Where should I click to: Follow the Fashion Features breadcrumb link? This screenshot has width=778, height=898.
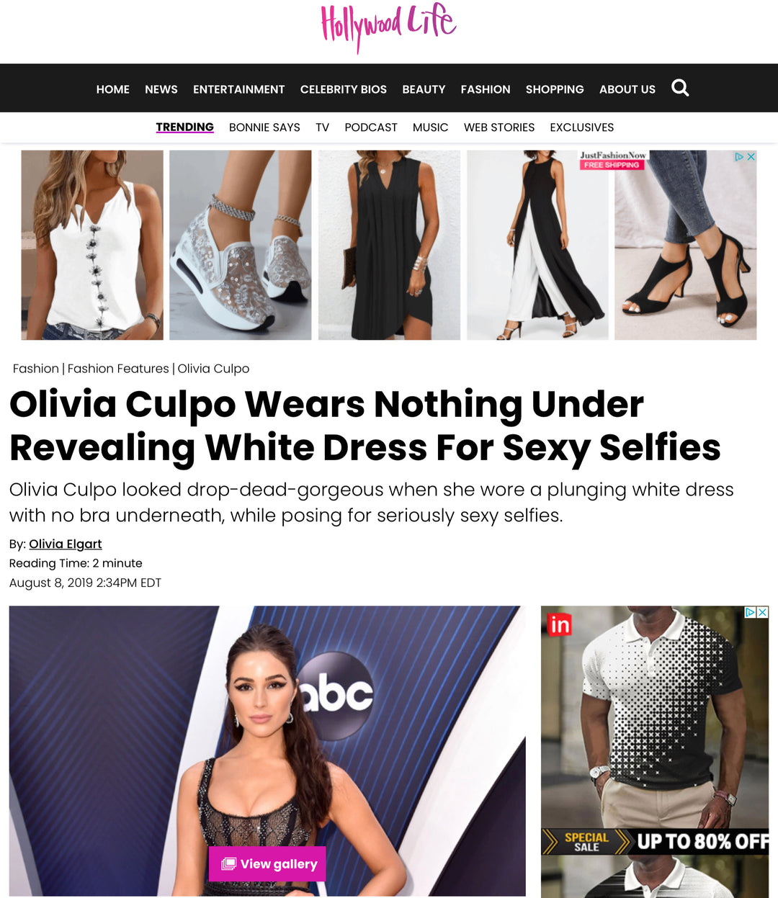click(118, 369)
